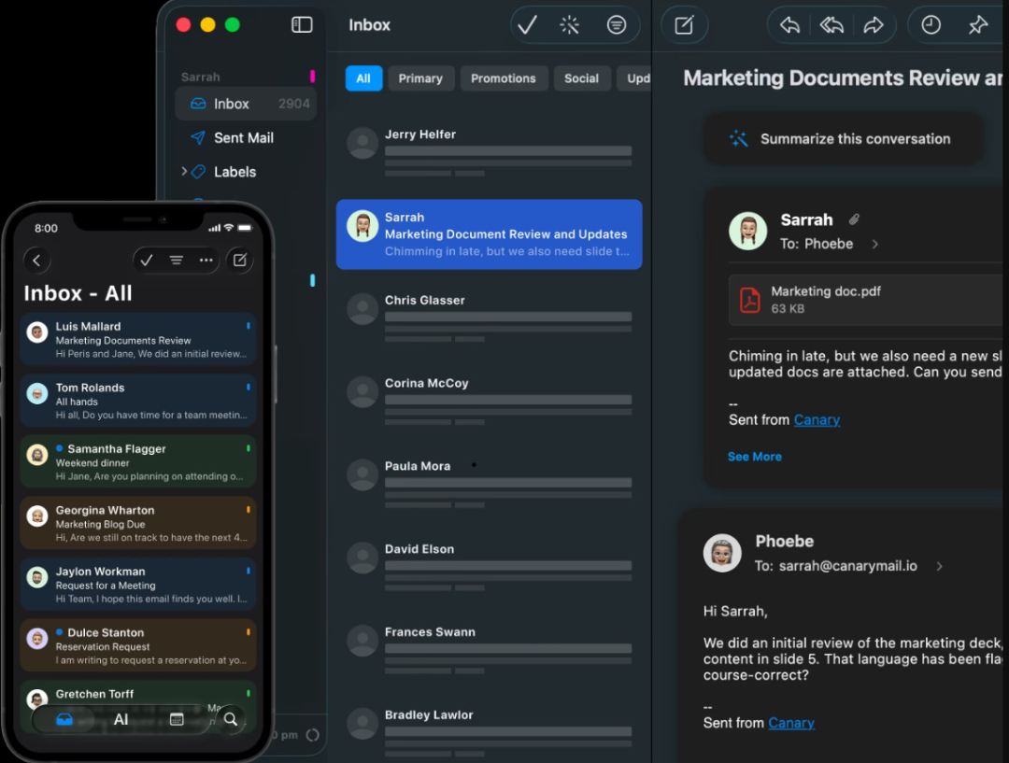
Task: Click the filter icon in the Inbox toolbar
Action: tap(617, 25)
